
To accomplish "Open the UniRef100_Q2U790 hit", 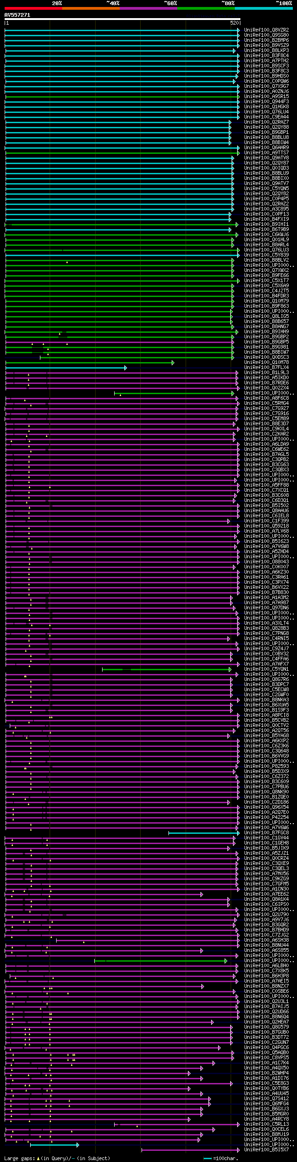I will click(266, 915).
